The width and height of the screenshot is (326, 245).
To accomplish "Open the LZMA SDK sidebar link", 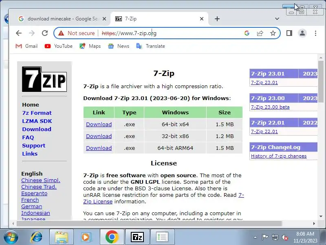I will pyautogui.click(x=37, y=121).
